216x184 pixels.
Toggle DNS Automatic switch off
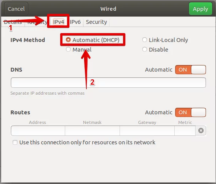[191, 70]
